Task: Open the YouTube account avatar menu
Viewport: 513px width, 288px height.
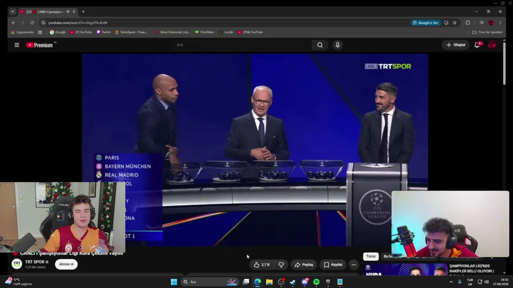Action: pos(492,45)
